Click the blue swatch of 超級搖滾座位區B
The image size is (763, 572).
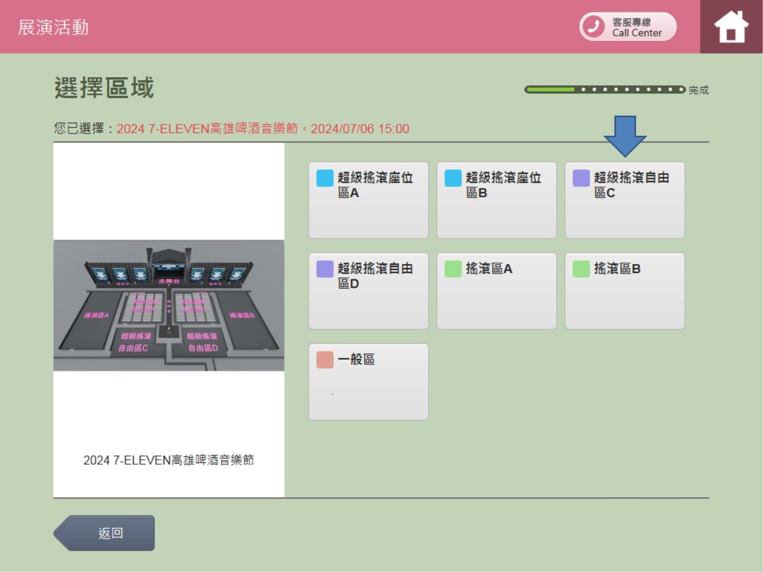[x=453, y=178]
